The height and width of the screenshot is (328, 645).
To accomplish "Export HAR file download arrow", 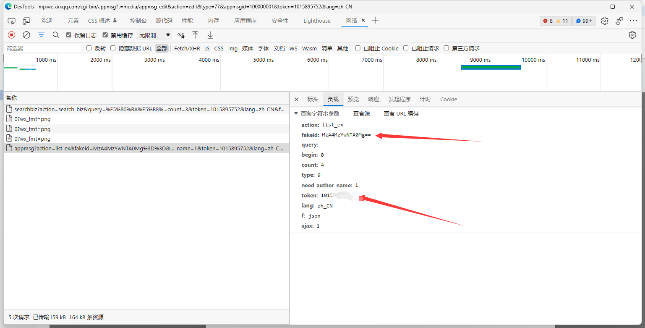I will pyautogui.click(x=210, y=35).
